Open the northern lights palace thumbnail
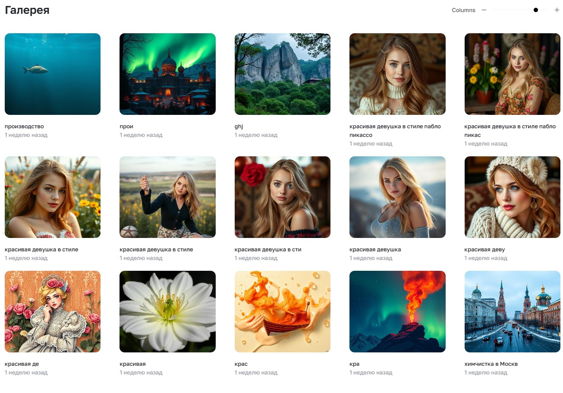Screen dimensions: 563x393 click(167, 74)
